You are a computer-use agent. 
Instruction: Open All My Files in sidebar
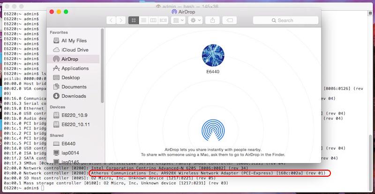[74, 41]
